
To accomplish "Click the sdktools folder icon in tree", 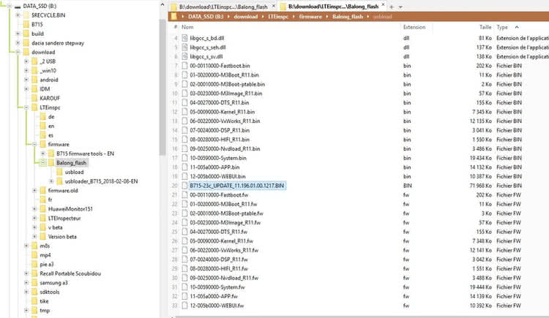I will click(x=34, y=292).
